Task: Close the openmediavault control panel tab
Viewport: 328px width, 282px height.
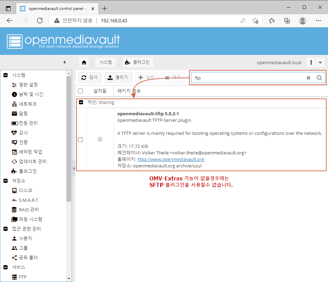Action: click(x=93, y=9)
